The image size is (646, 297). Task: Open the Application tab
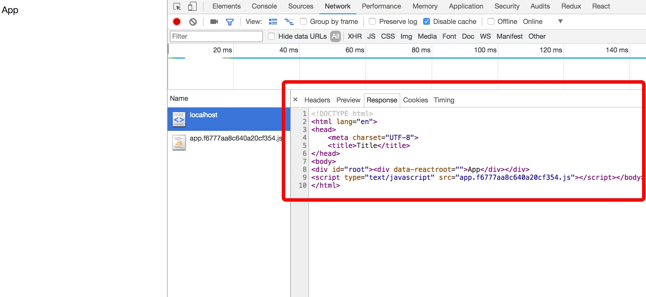[466, 6]
